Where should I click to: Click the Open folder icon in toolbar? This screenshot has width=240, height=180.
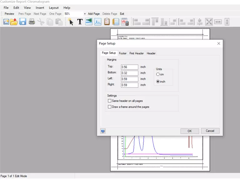click(14, 22)
